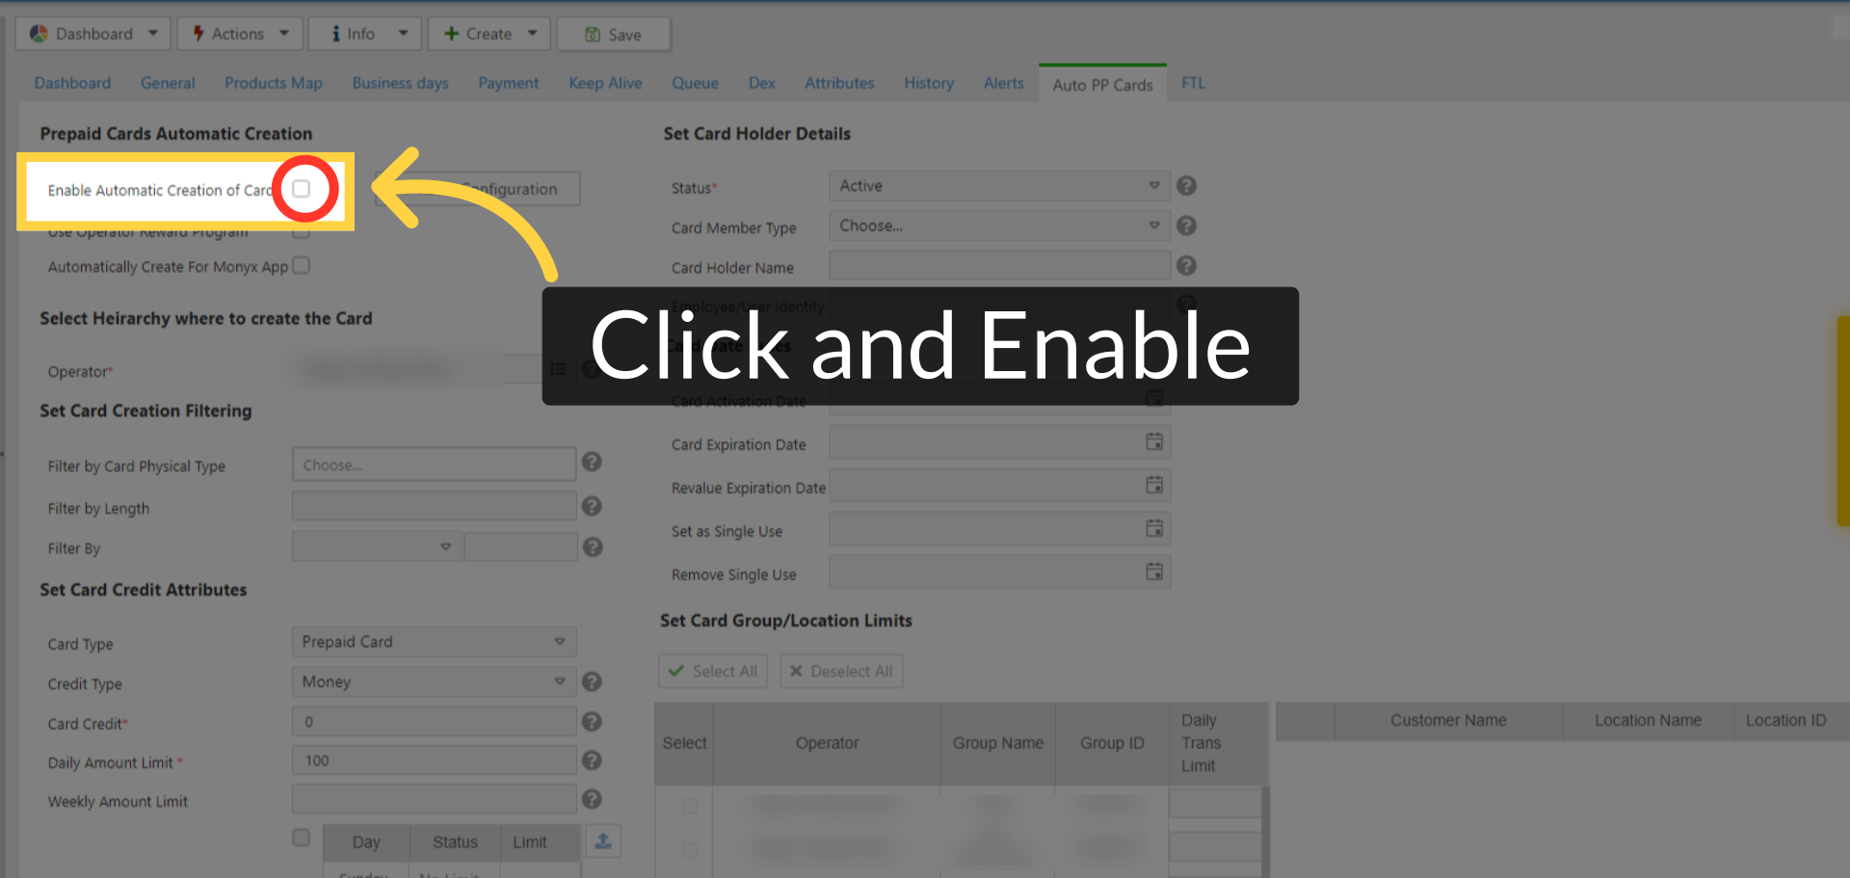Expand Credit Type dropdown showing Money
The height and width of the screenshot is (878, 1850).
click(434, 681)
